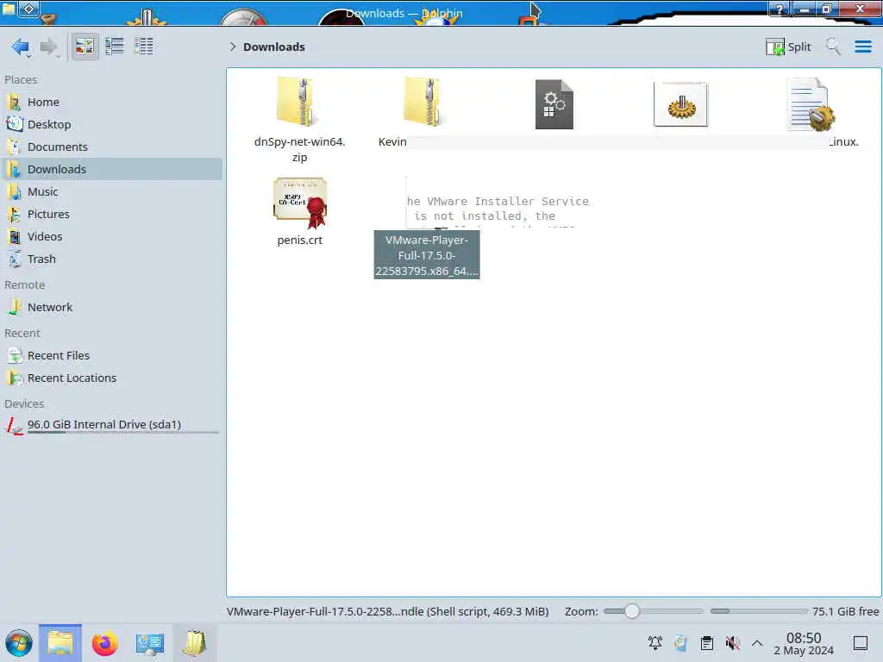Select Downloads in Places sidebar
This screenshot has width=883, height=662.
click(x=112, y=170)
